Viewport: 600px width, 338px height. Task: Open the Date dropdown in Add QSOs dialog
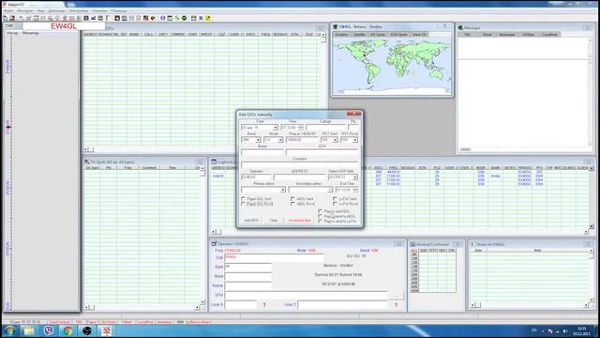pyautogui.click(x=275, y=128)
